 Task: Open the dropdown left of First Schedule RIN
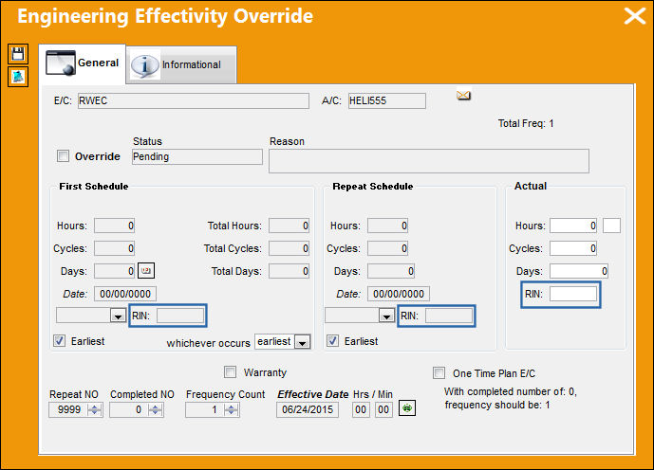click(x=118, y=316)
